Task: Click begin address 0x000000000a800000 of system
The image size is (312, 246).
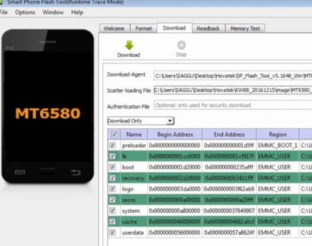Action: click(x=174, y=211)
